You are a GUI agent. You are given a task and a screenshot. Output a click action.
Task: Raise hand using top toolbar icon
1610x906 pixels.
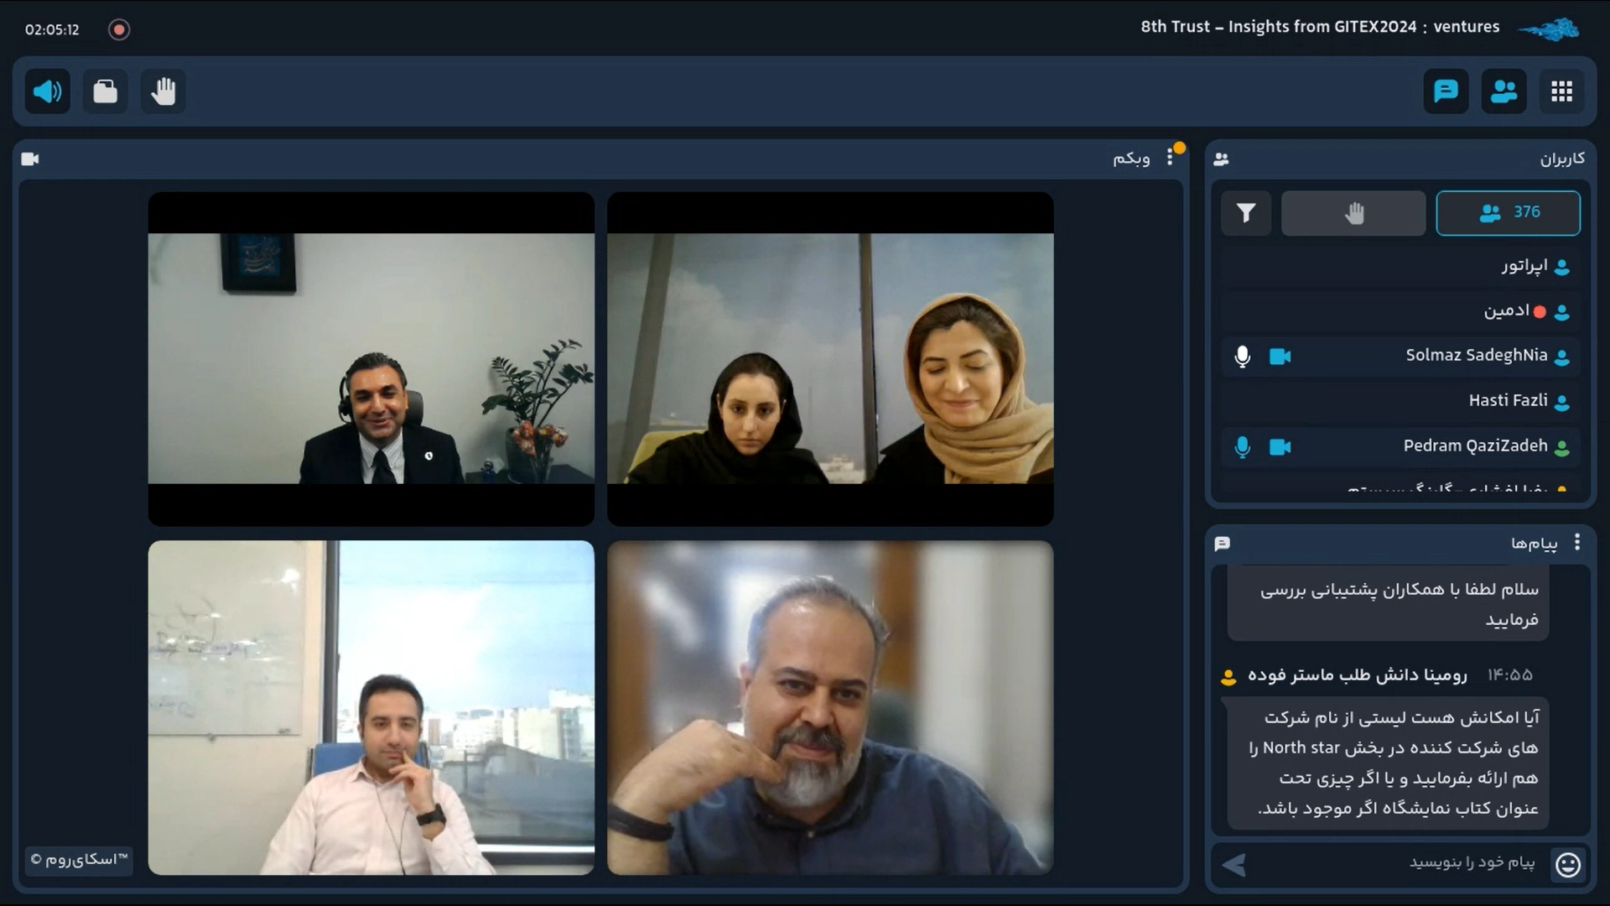(164, 91)
